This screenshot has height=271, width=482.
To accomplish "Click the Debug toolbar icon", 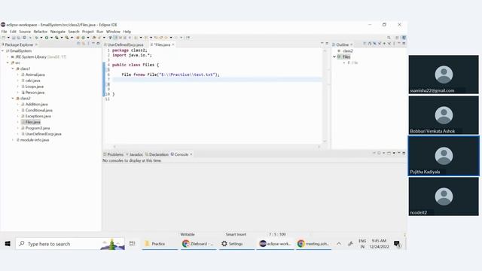I will coord(36,38).
